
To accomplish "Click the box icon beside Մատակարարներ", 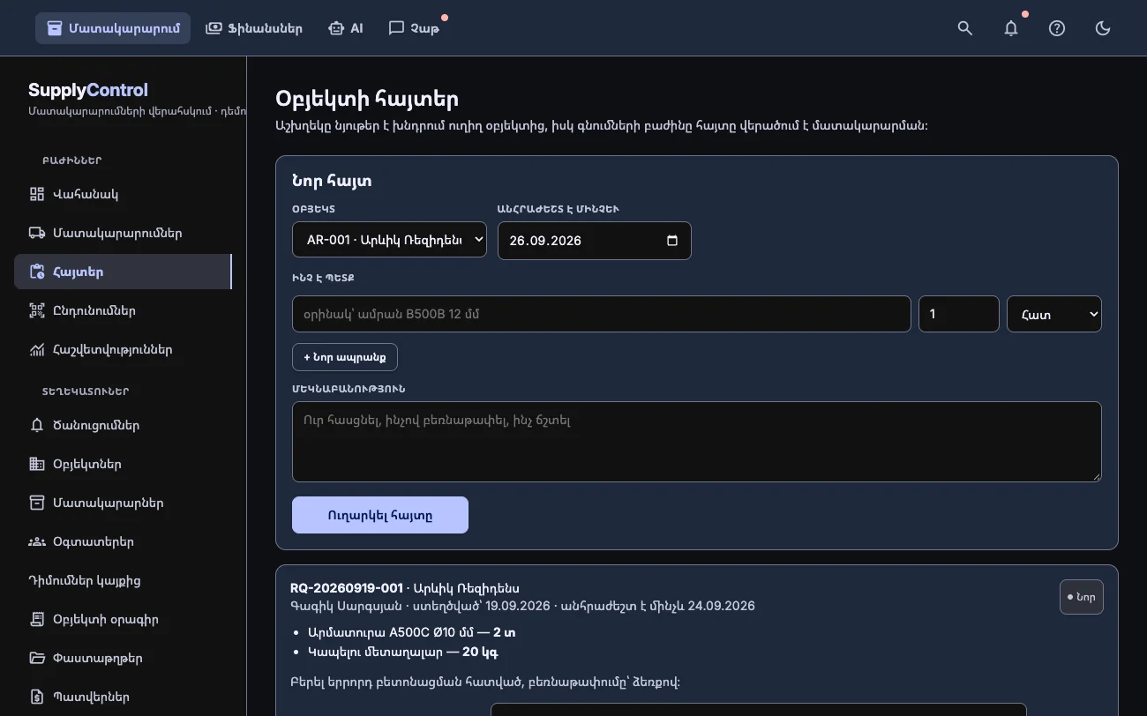I will 37,503.
